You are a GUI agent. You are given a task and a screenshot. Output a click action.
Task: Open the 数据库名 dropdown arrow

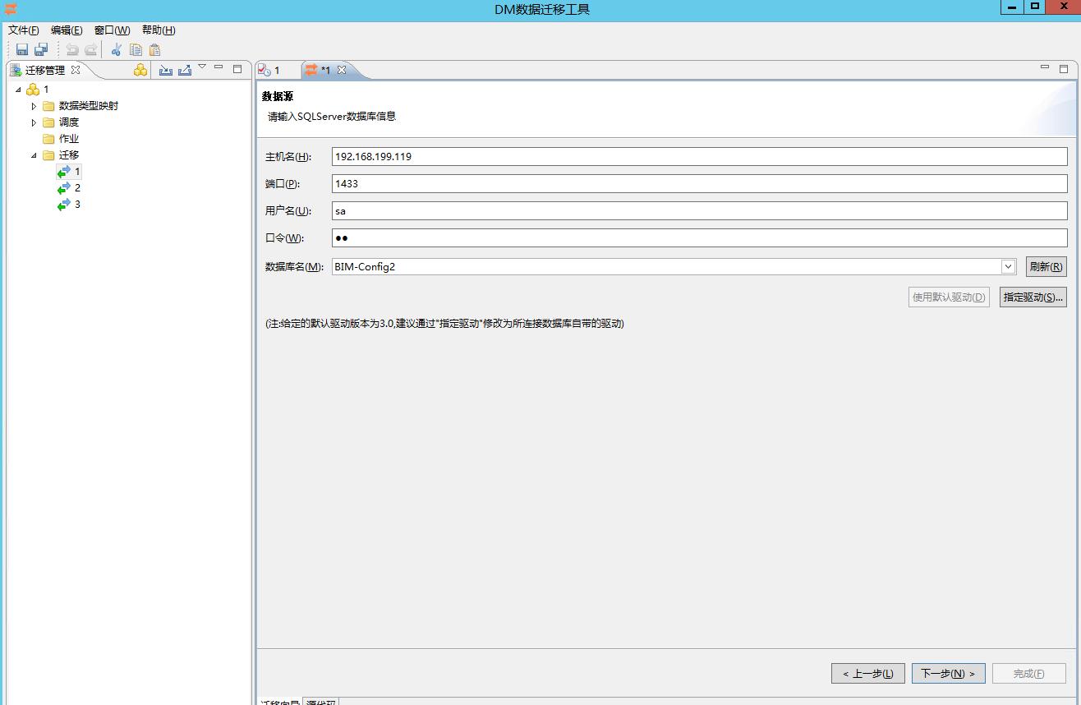click(x=1009, y=266)
